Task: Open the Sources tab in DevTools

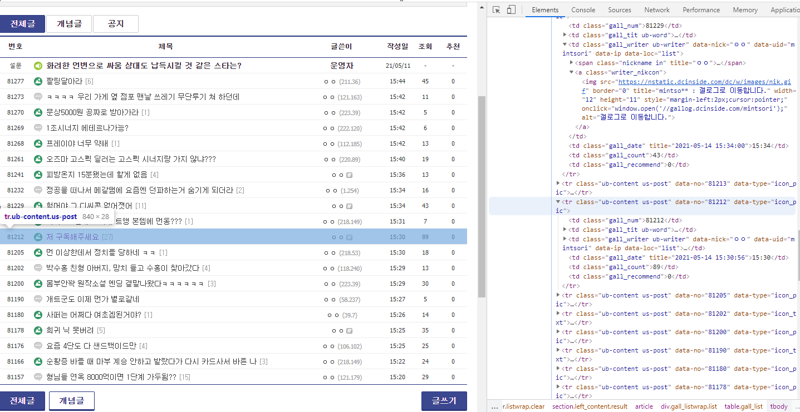Action: (x=619, y=10)
